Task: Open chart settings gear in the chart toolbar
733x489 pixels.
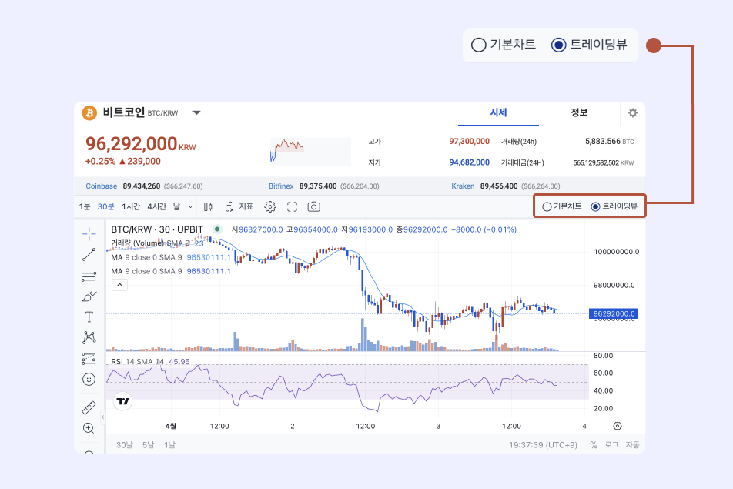Action: point(270,206)
